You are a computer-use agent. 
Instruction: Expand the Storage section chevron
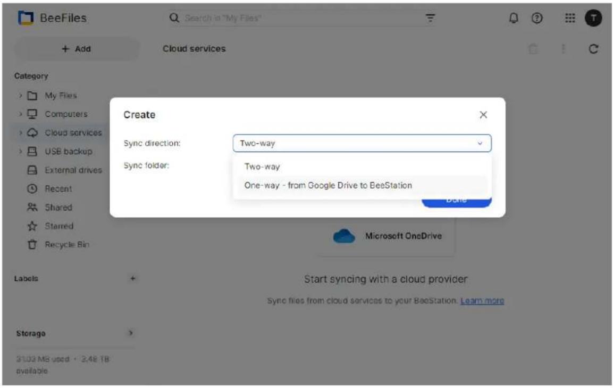[x=131, y=333]
